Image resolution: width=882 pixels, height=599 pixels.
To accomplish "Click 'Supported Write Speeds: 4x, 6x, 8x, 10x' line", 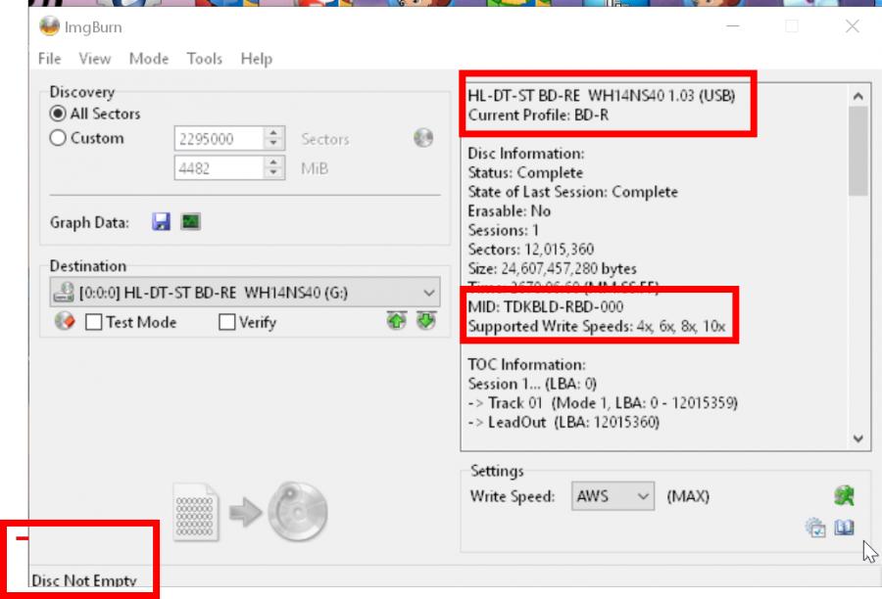I will [x=597, y=327].
